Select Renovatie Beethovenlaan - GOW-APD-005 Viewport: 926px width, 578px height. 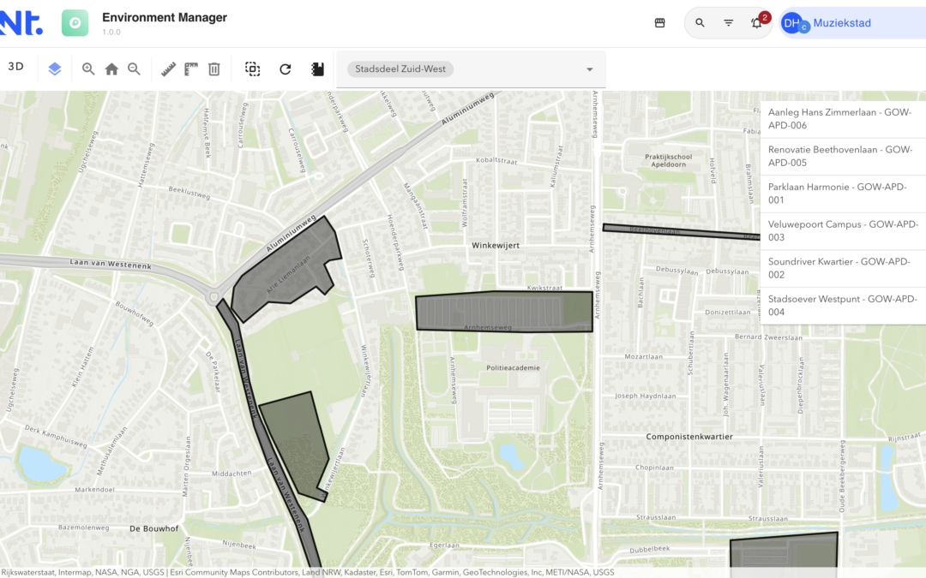(x=843, y=157)
